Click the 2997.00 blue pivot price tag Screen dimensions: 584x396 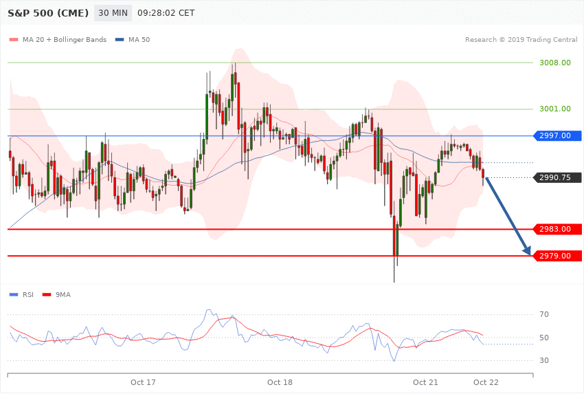click(558, 135)
